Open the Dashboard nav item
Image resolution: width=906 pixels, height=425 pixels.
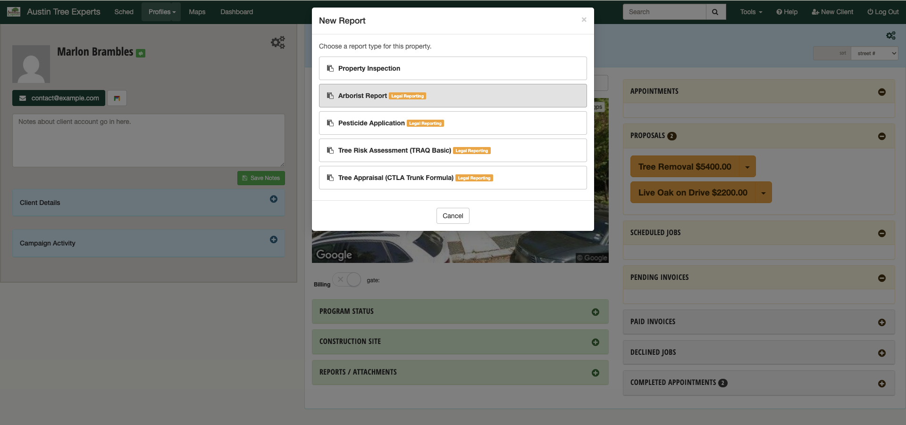pos(236,12)
